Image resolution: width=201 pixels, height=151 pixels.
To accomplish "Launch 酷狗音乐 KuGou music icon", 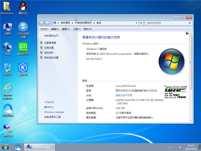I will click(23, 69).
